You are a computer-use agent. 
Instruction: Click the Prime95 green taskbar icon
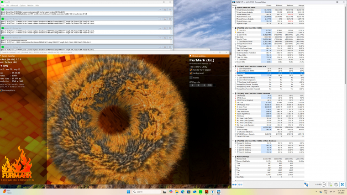coord(200,192)
